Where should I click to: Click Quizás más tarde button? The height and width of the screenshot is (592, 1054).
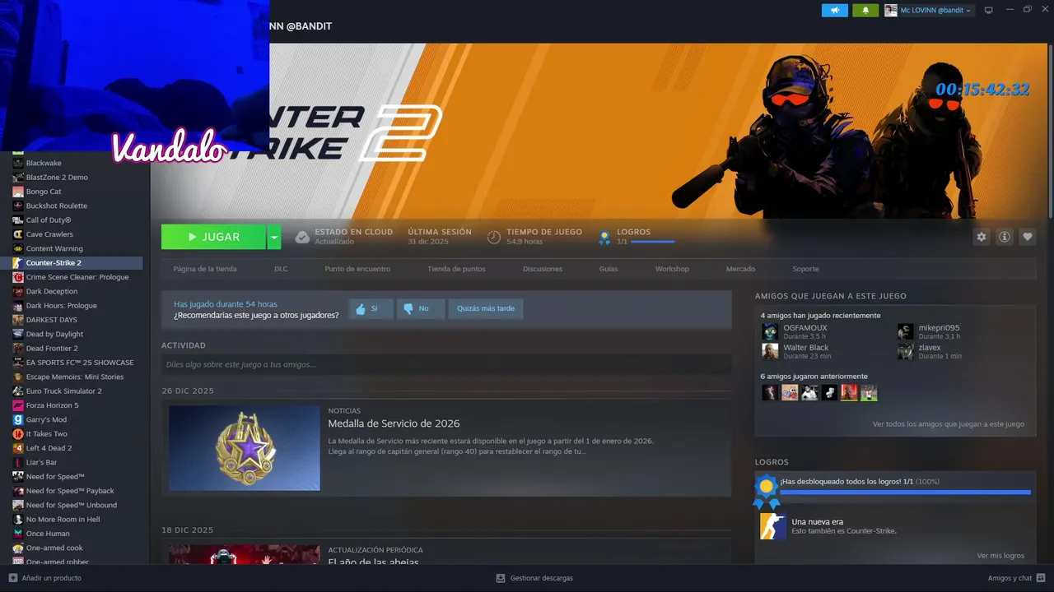[486, 309]
